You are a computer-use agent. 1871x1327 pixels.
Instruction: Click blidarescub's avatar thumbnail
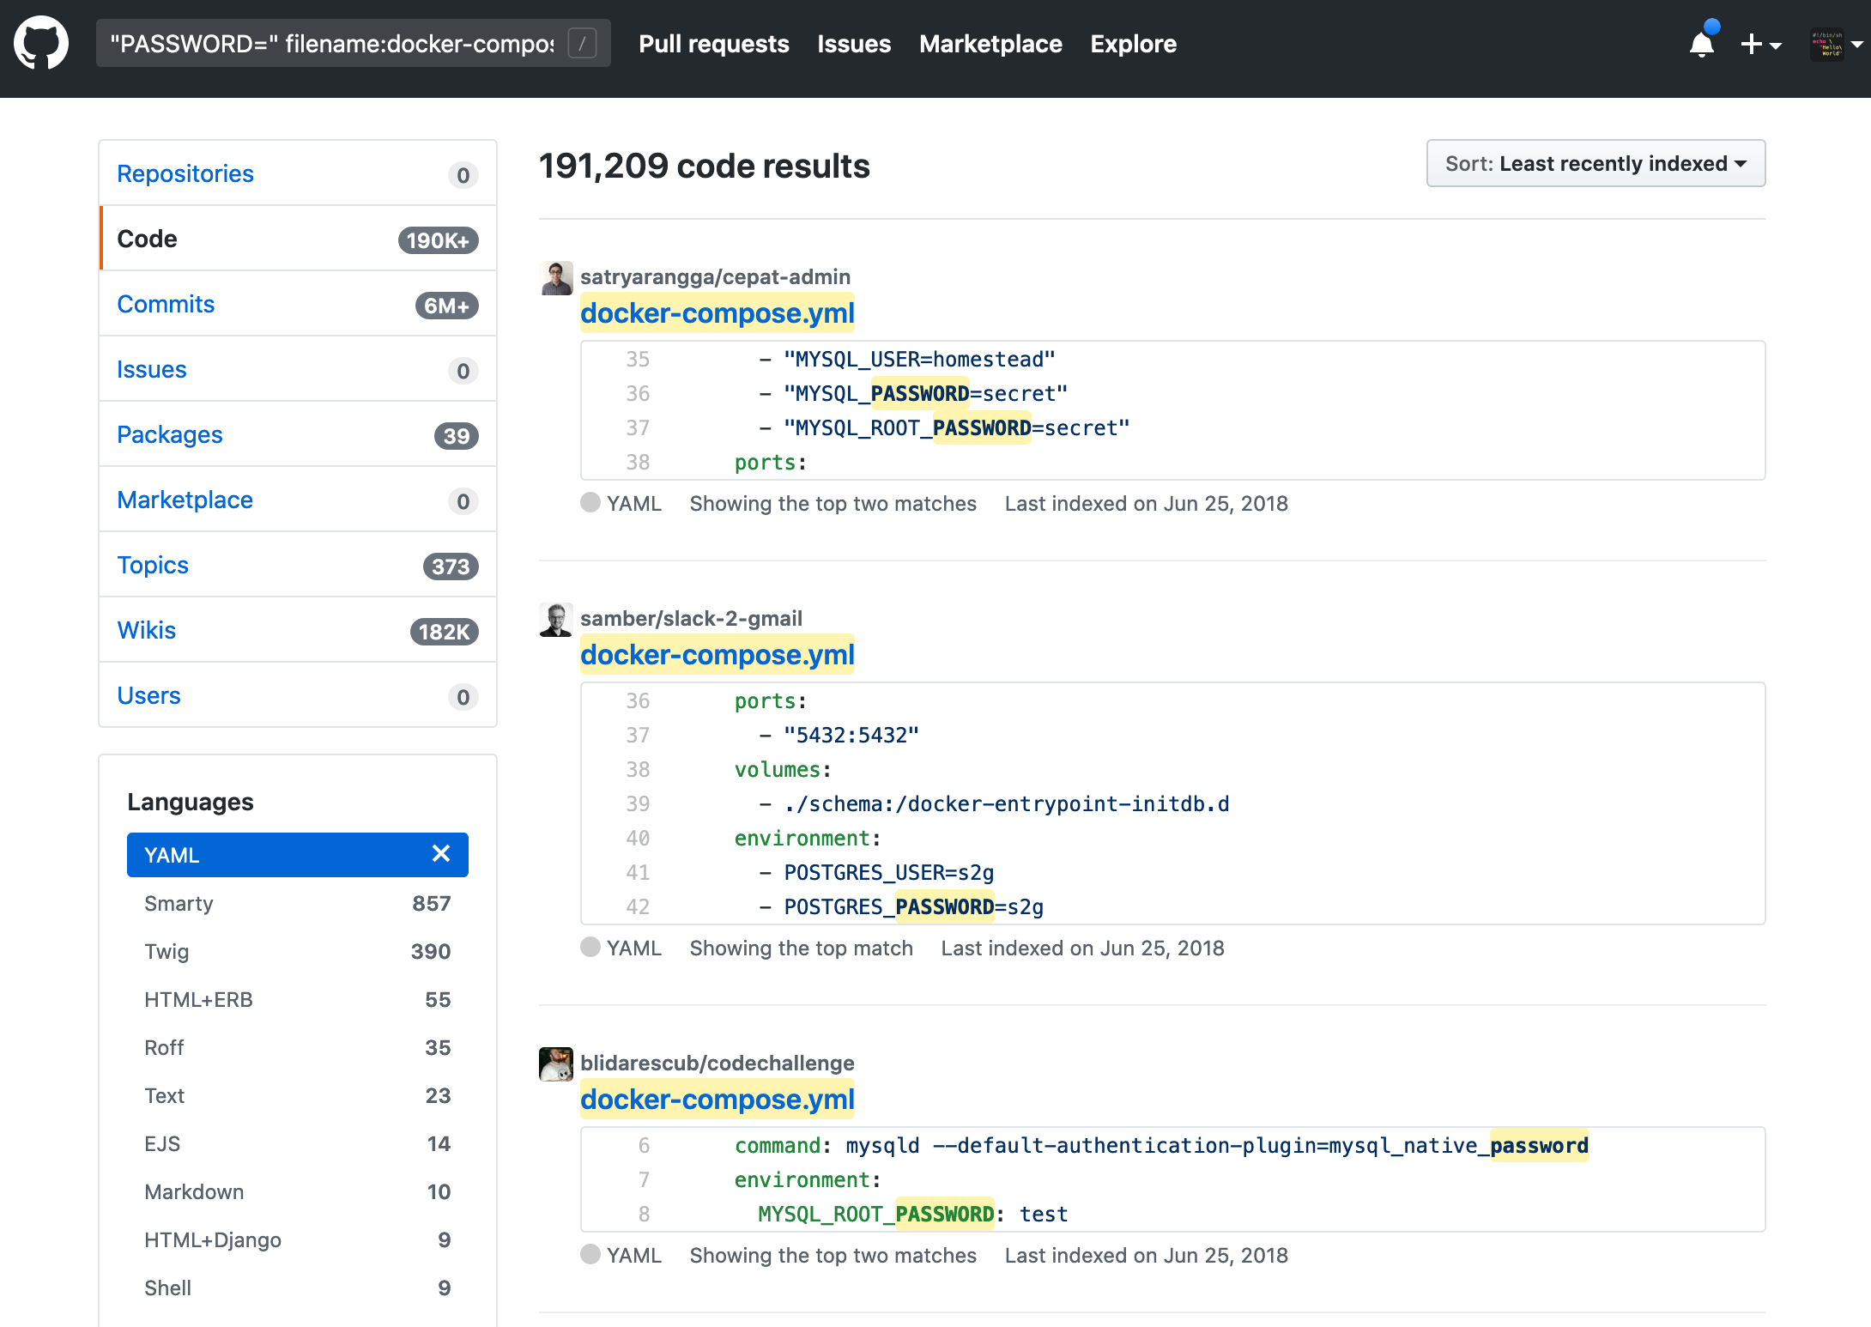[x=556, y=1064]
